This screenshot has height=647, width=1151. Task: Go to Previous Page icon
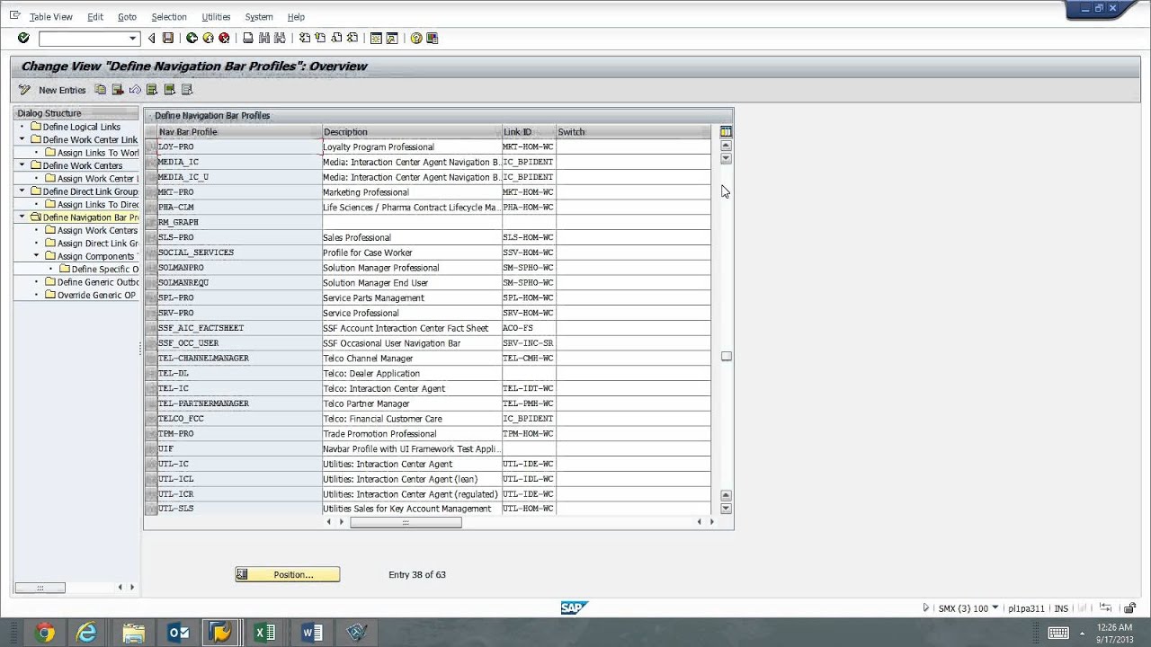[320, 38]
